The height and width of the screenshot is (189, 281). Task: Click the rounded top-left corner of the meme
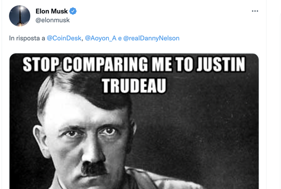[x=13, y=57]
